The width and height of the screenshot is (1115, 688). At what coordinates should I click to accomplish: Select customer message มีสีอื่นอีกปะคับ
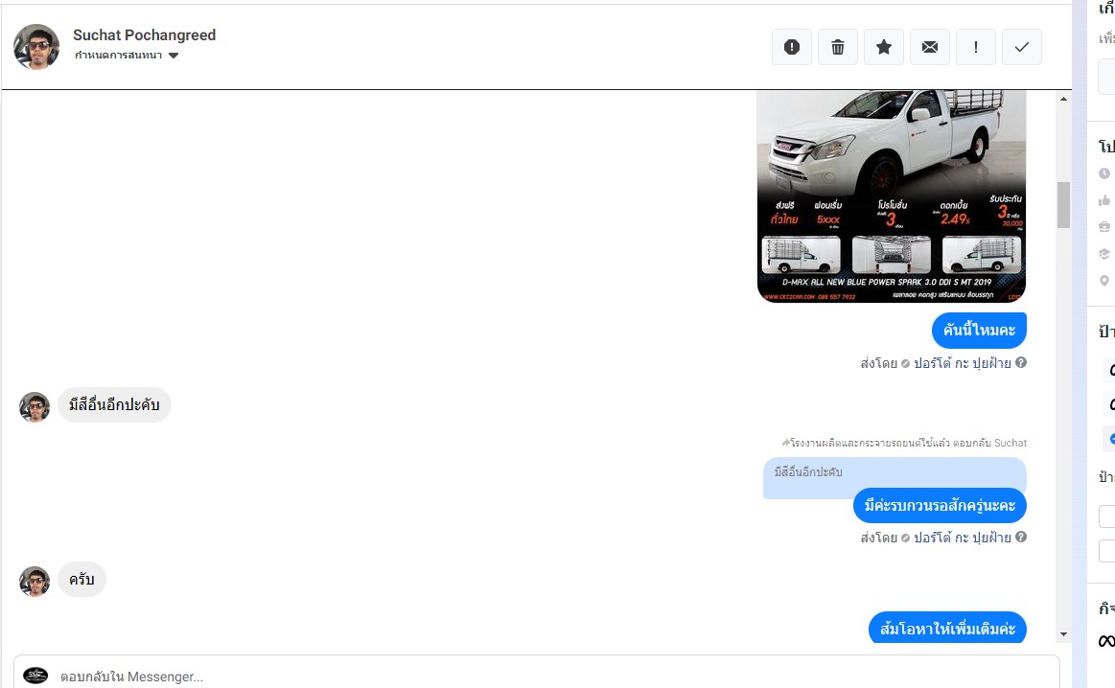[x=114, y=405]
